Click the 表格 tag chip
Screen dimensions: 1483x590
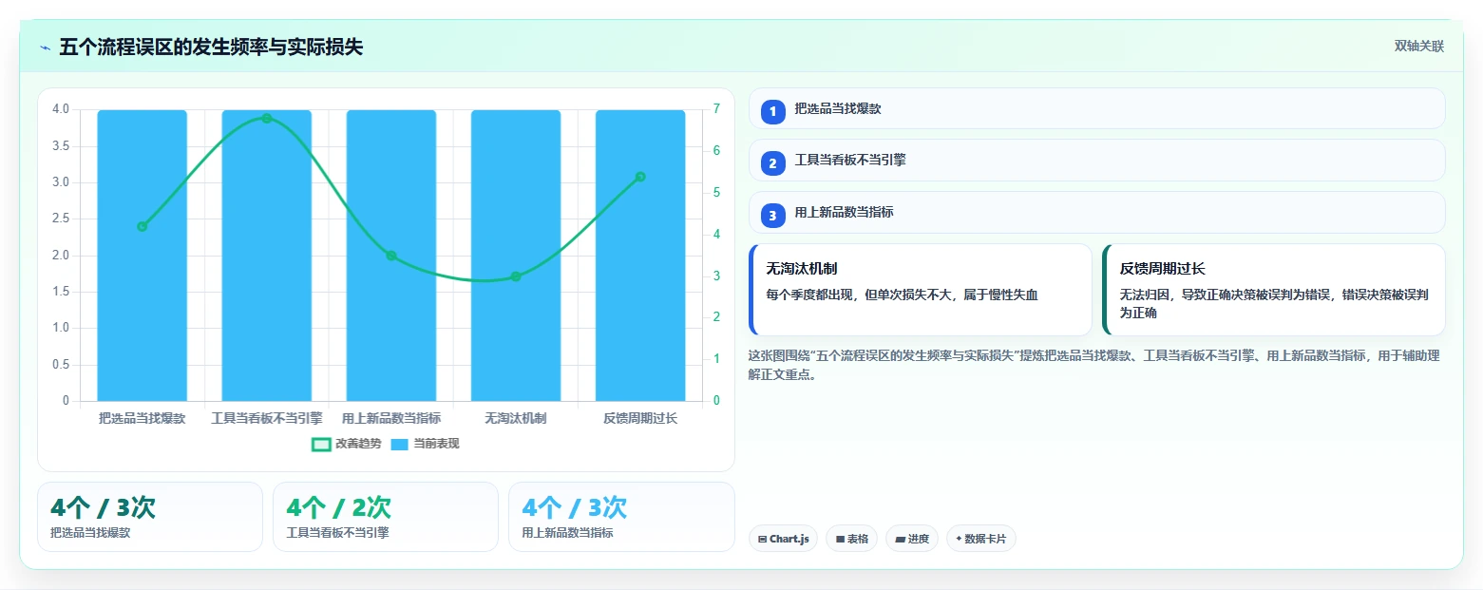pyautogui.click(x=851, y=539)
